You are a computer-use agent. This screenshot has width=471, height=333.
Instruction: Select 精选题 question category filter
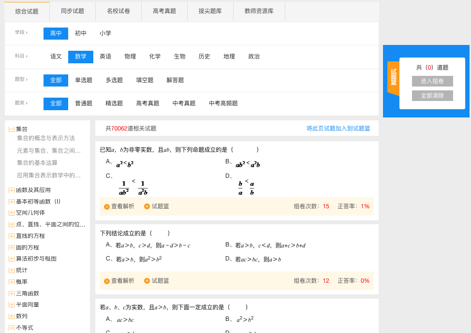click(114, 104)
